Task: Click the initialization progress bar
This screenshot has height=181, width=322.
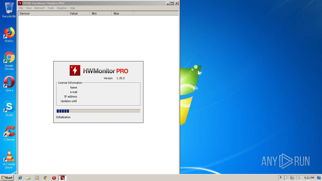Action: (x=98, y=111)
